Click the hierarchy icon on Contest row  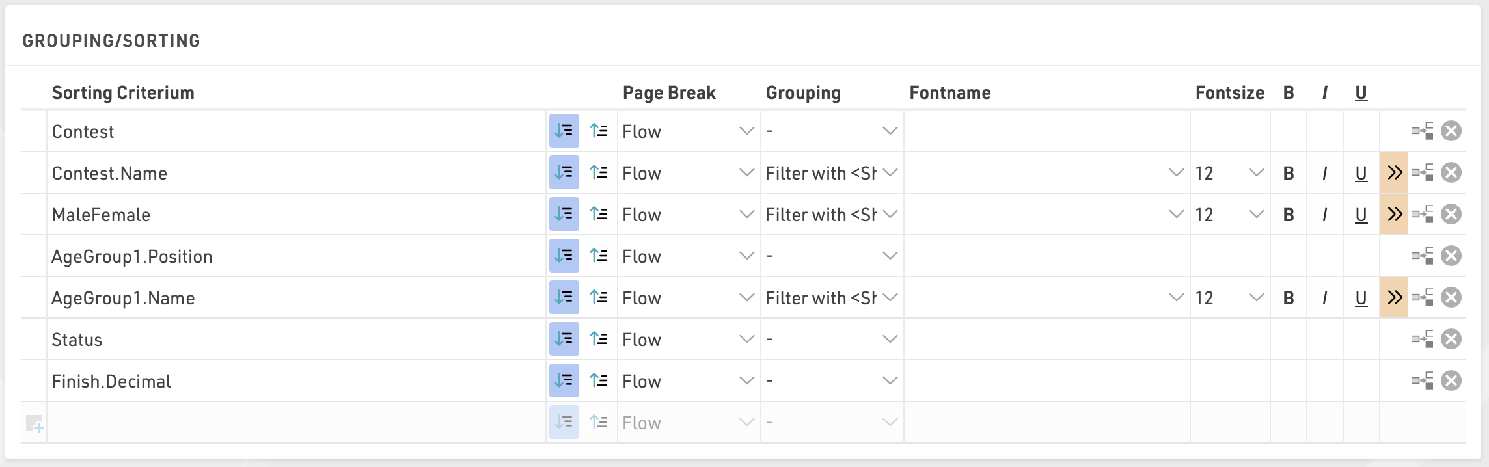[x=1423, y=131]
